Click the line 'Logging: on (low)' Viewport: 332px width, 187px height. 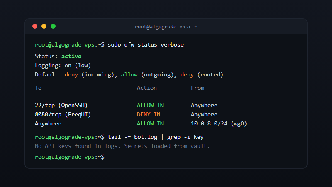[x=63, y=66]
